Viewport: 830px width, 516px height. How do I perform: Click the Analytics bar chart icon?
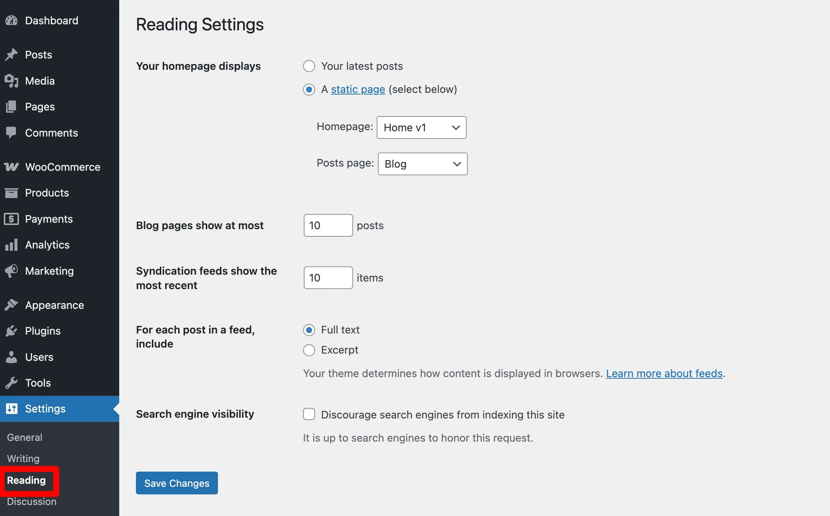tap(11, 245)
